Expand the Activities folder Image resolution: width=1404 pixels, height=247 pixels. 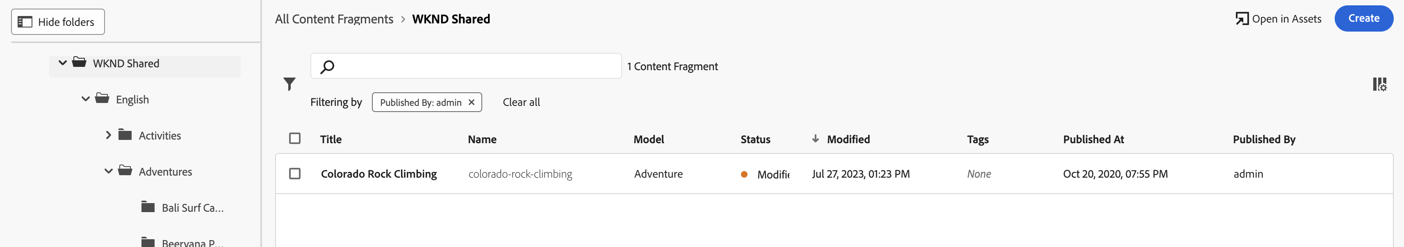point(109,135)
